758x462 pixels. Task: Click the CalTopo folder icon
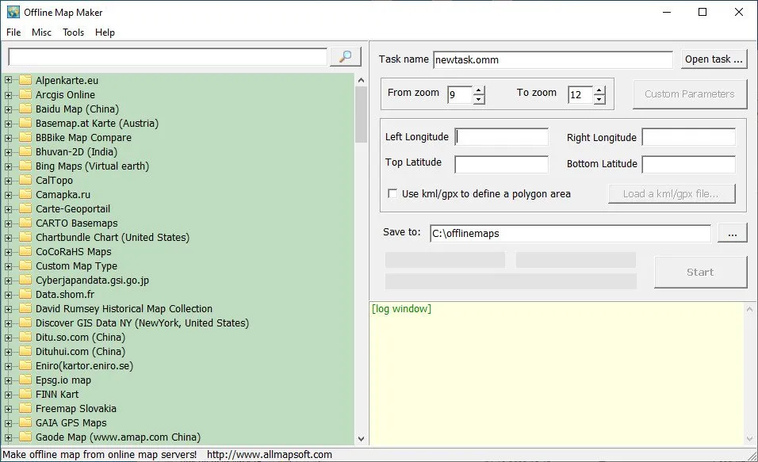(25, 180)
